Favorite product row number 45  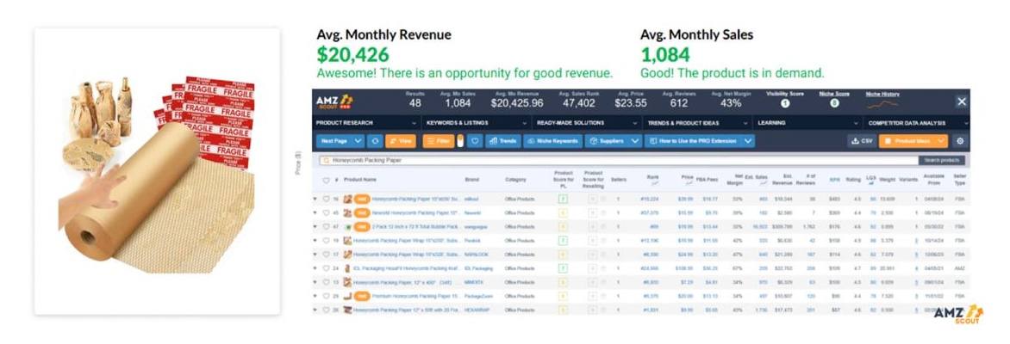(x=326, y=212)
